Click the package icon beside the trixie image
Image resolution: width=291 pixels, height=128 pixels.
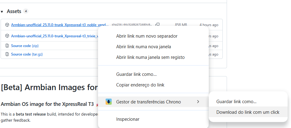7,35
